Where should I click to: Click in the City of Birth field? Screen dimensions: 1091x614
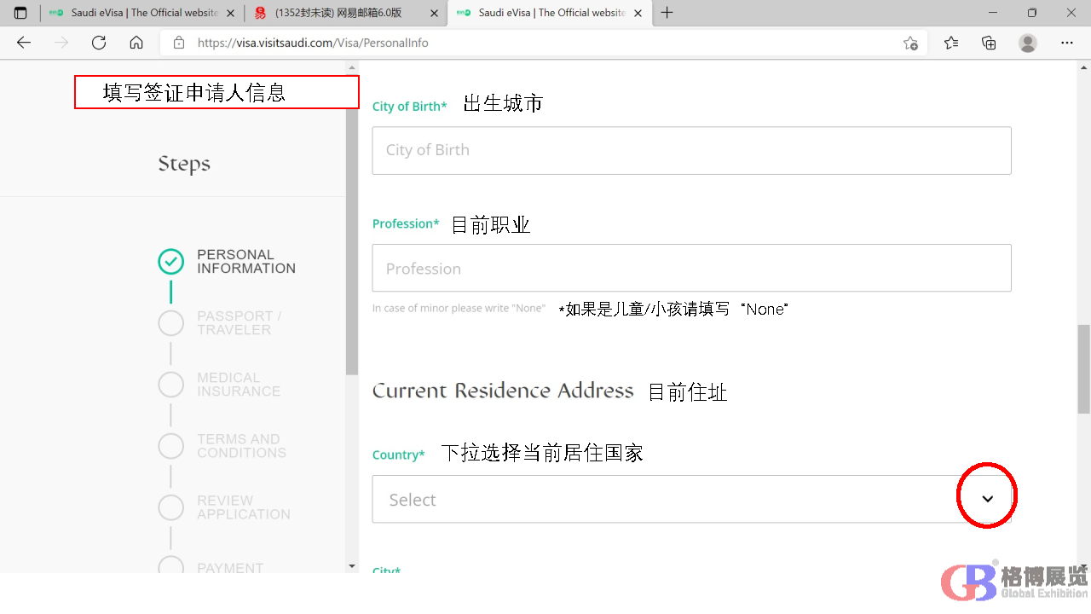(x=691, y=151)
